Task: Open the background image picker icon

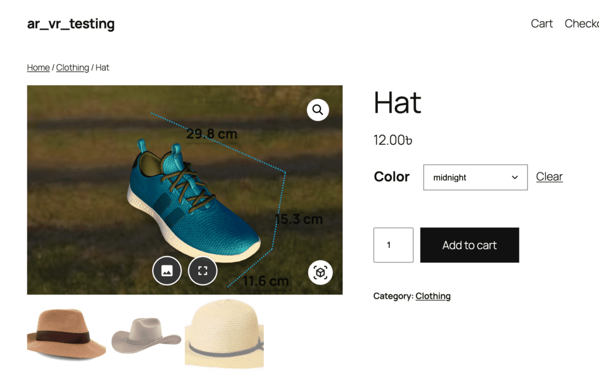Action: (x=167, y=271)
